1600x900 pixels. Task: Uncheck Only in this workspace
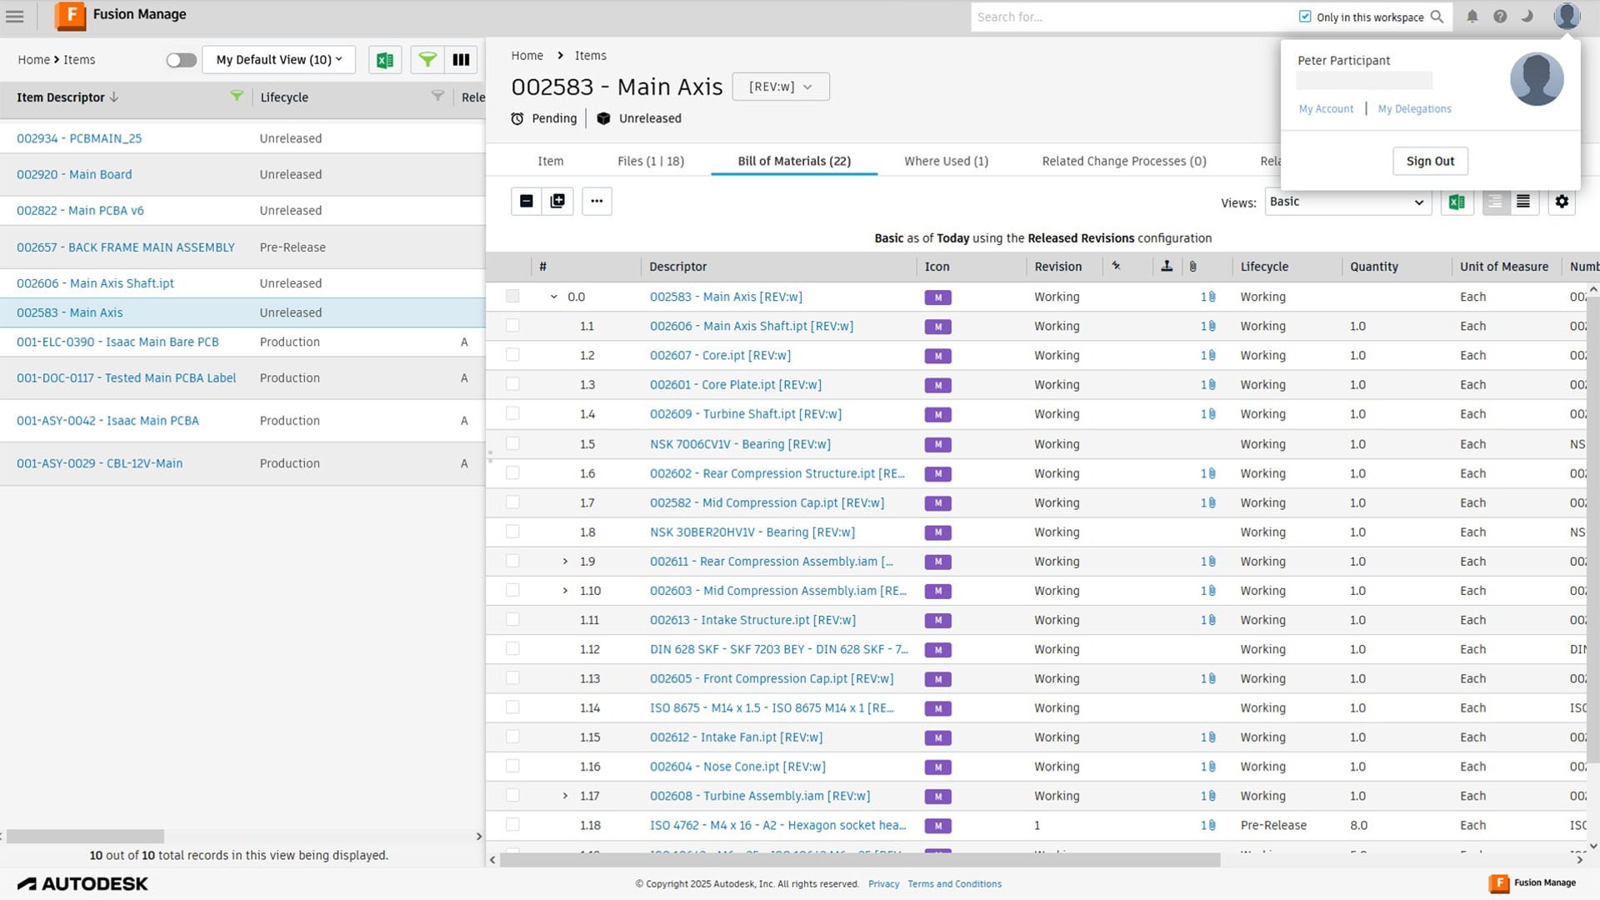click(1305, 17)
